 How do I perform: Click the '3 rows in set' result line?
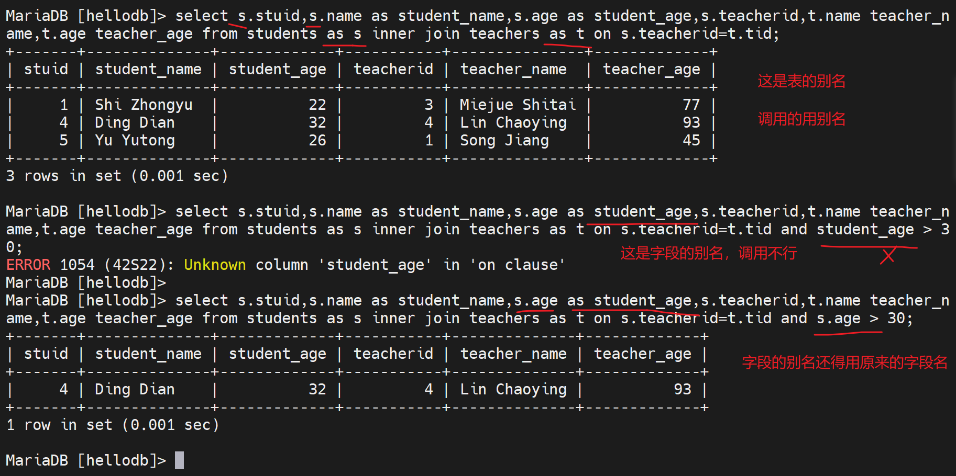tap(116, 176)
